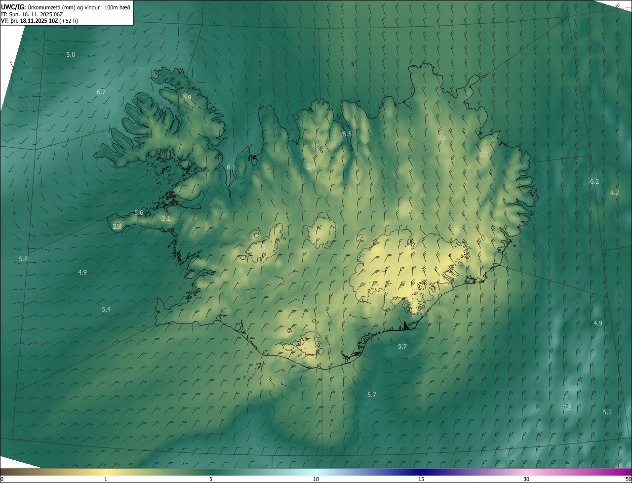Click the 6.2 value label in east
The image size is (632, 483).
click(594, 181)
